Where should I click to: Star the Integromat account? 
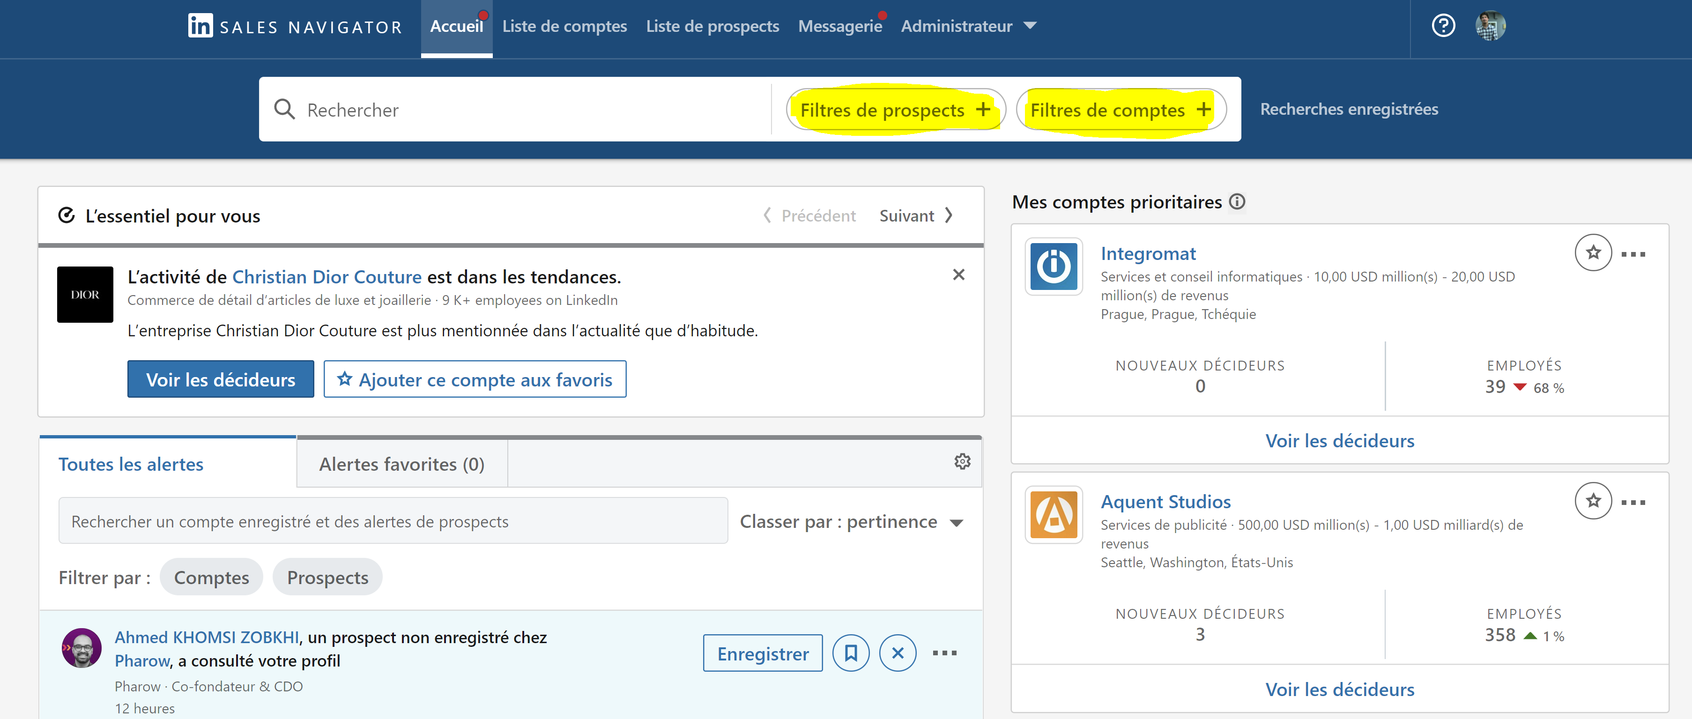coord(1593,253)
